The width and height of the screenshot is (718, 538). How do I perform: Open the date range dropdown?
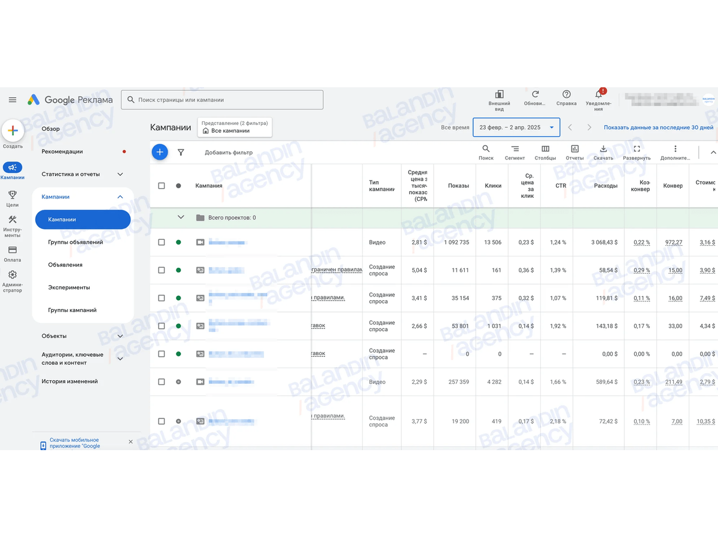pyautogui.click(x=517, y=127)
